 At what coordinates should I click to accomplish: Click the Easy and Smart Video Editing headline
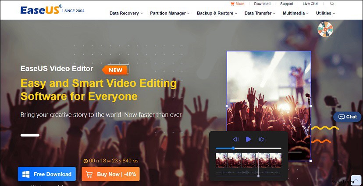pos(99,90)
